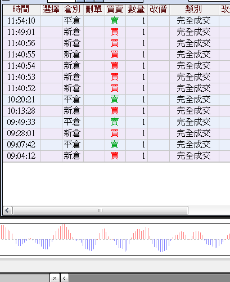This screenshot has width=230, height=282.
Task: Click quantity 1 in the 10:13:28 row
Action: click(143, 111)
